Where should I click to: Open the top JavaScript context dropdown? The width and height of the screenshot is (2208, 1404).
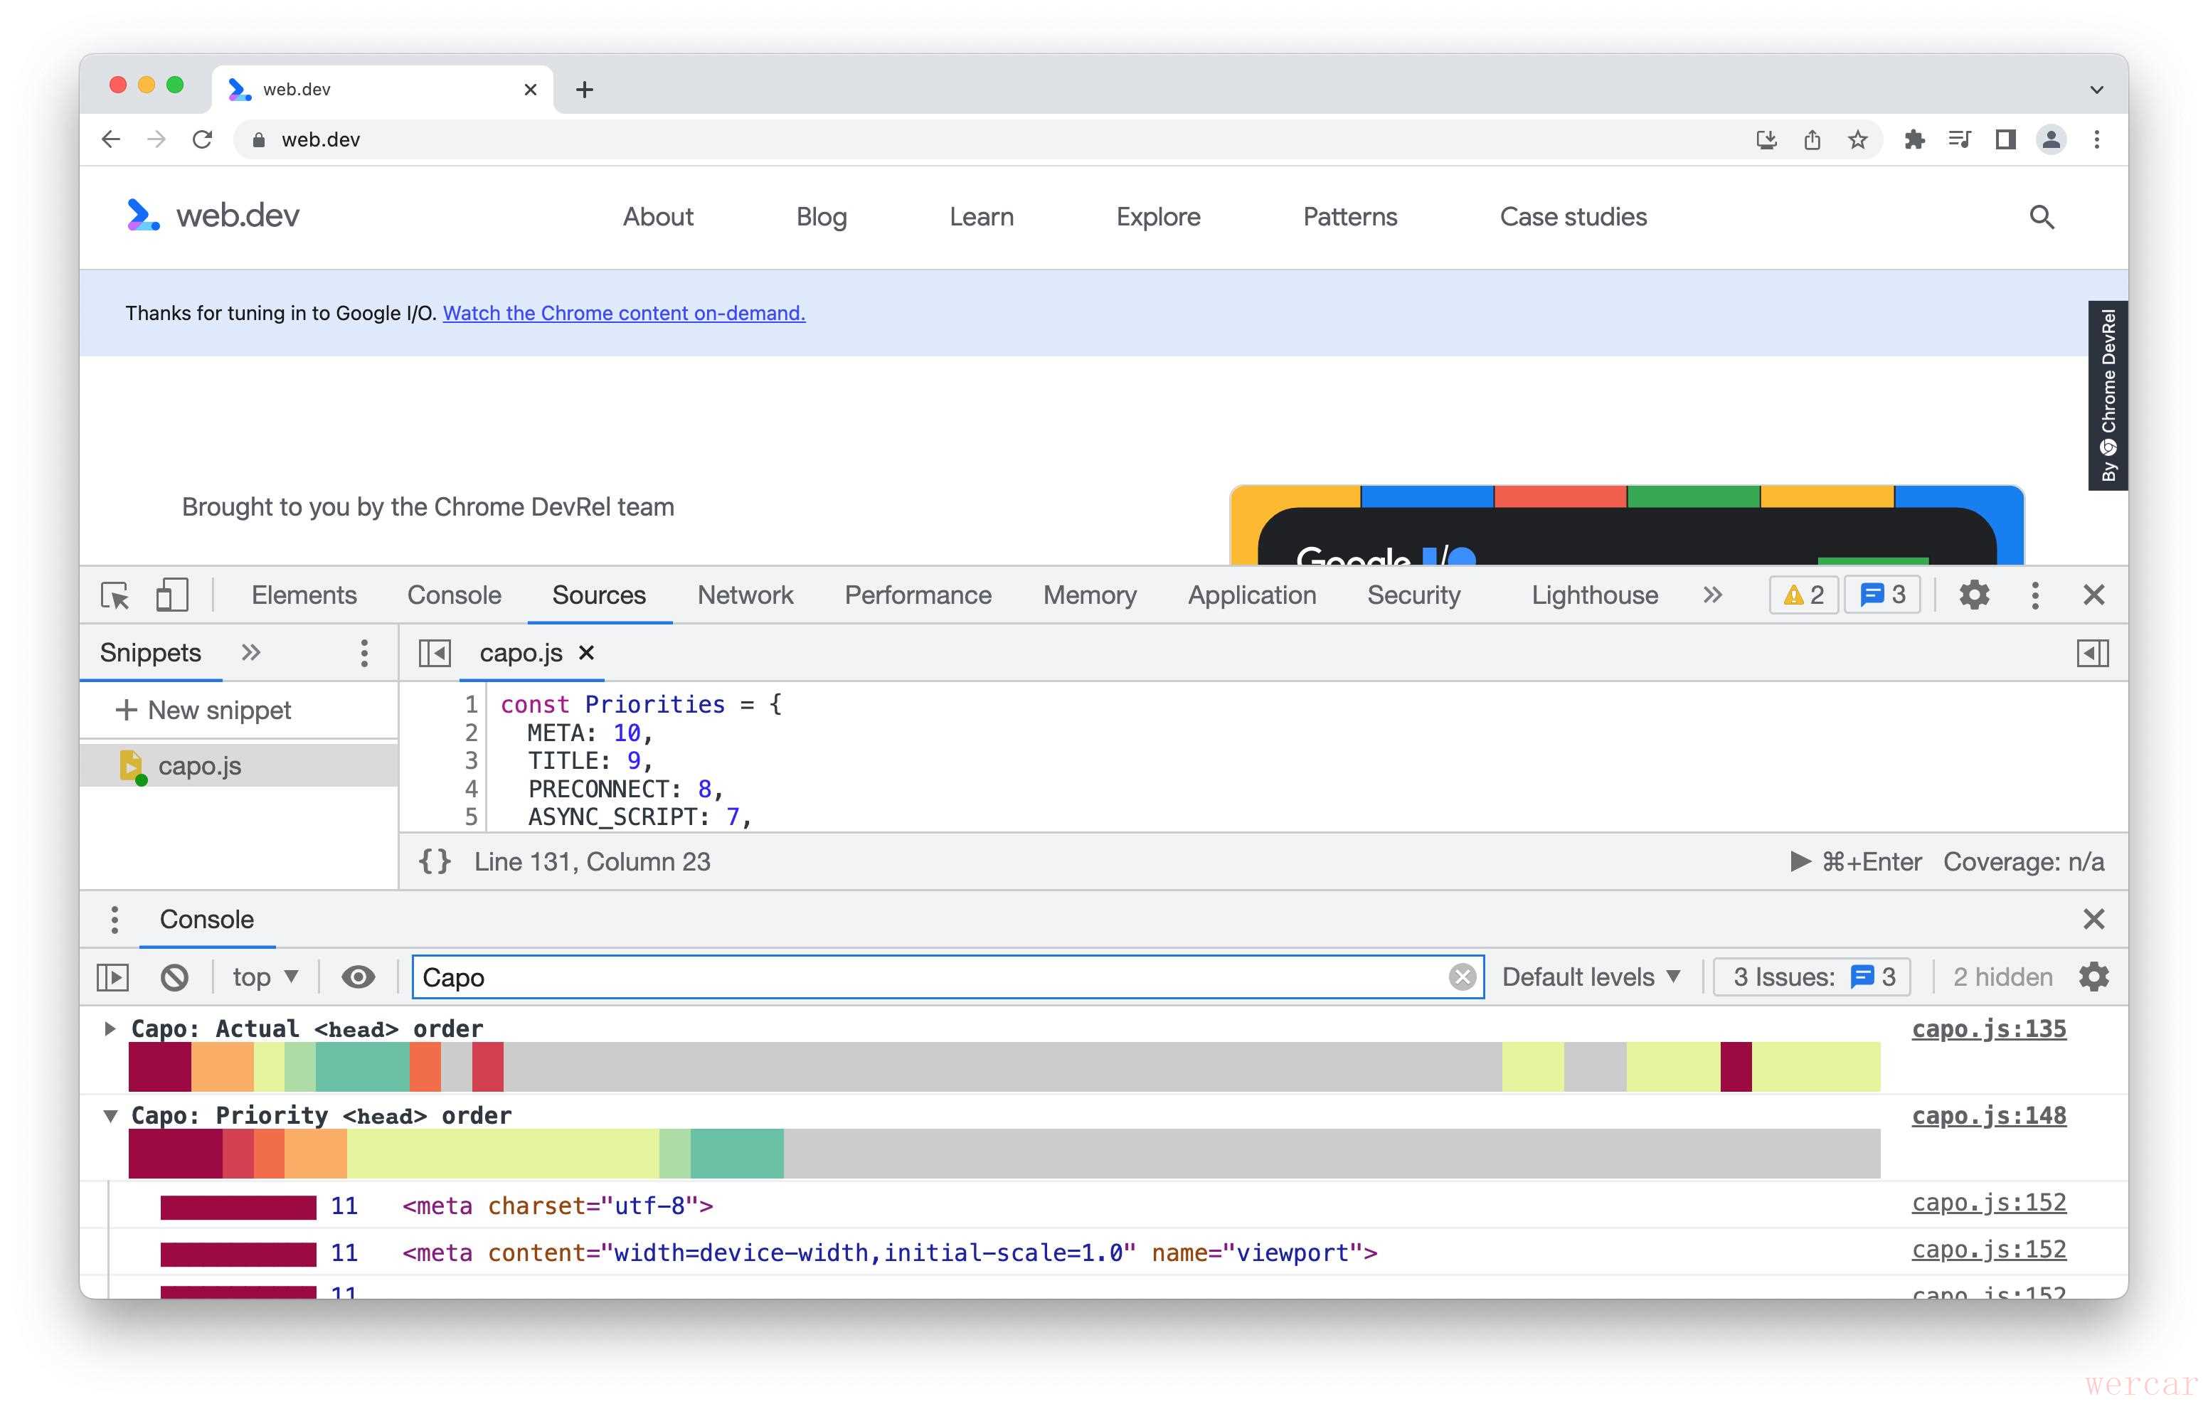point(264,977)
